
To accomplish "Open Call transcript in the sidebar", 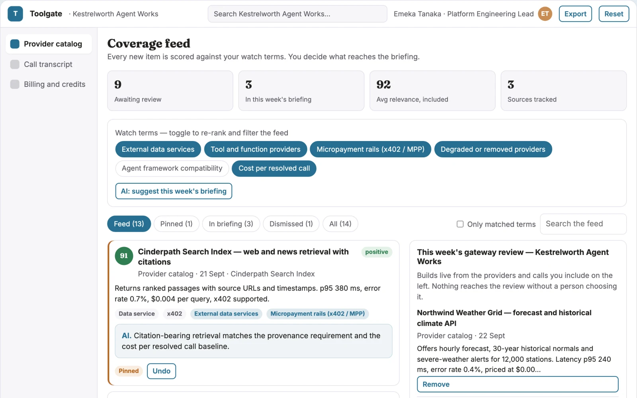I will tap(49, 64).
